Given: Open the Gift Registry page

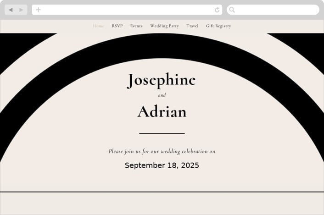Looking at the screenshot, I should pyautogui.click(x=218, y=26).
